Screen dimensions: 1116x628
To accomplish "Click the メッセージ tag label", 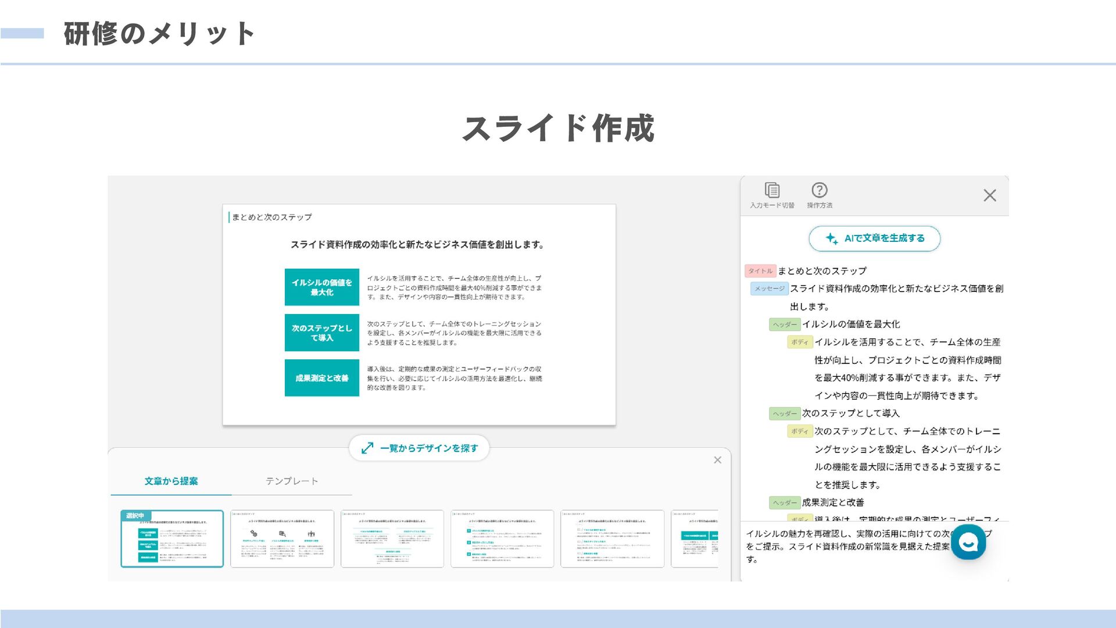I will pos(770,288).
